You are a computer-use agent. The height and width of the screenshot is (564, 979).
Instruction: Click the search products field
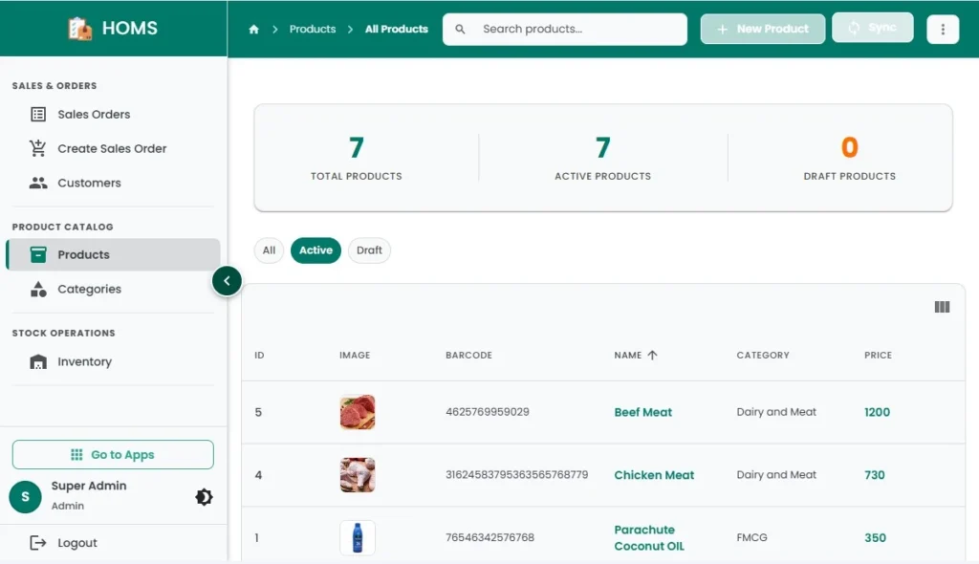(574, 30)
